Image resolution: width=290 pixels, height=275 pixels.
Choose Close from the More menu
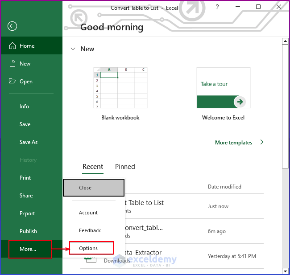pos(94,188)
